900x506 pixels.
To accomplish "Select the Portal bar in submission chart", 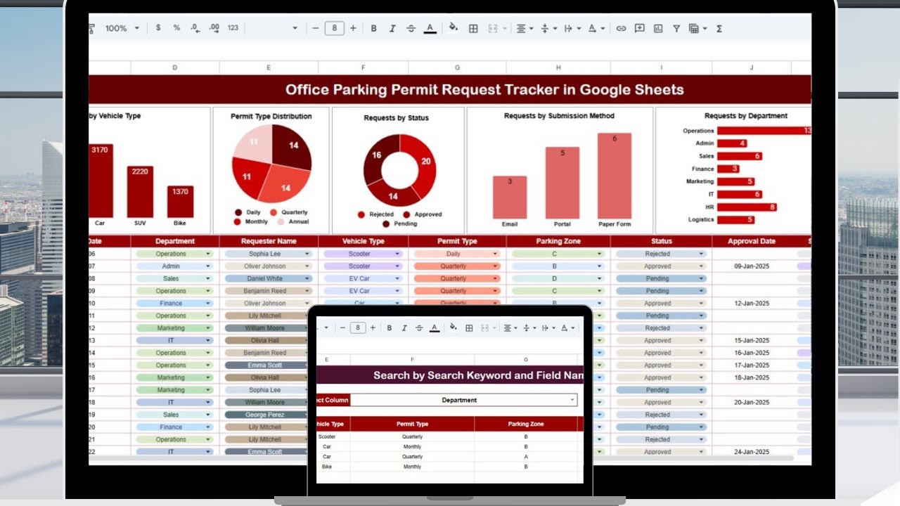I will (562, 183).
